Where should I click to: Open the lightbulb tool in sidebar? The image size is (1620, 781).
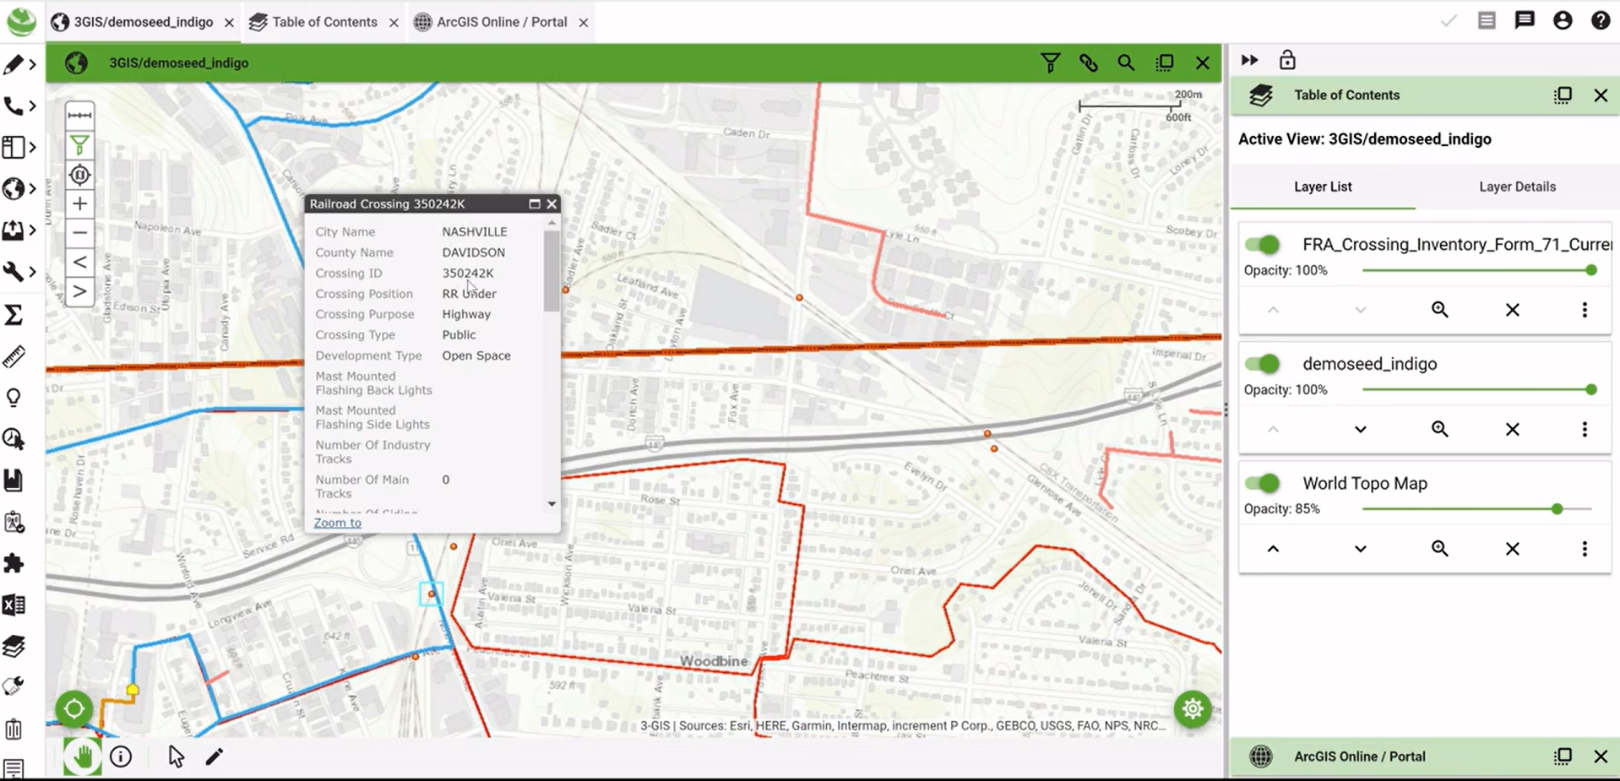[14, 398]
